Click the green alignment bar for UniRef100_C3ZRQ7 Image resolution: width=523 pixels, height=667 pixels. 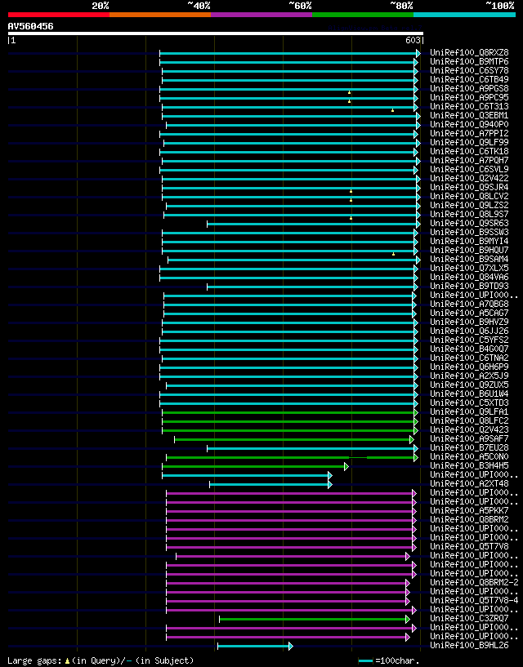313,619
